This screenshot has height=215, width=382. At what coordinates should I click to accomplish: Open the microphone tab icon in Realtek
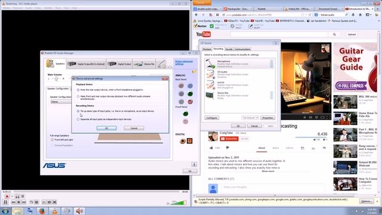click(x=162, y=64)
